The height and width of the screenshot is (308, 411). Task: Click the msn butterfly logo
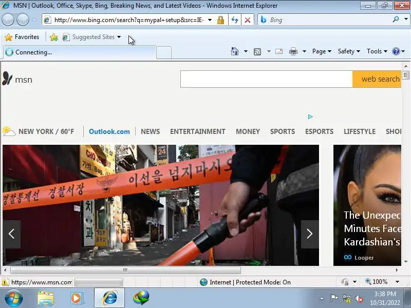tap(7, 79)
